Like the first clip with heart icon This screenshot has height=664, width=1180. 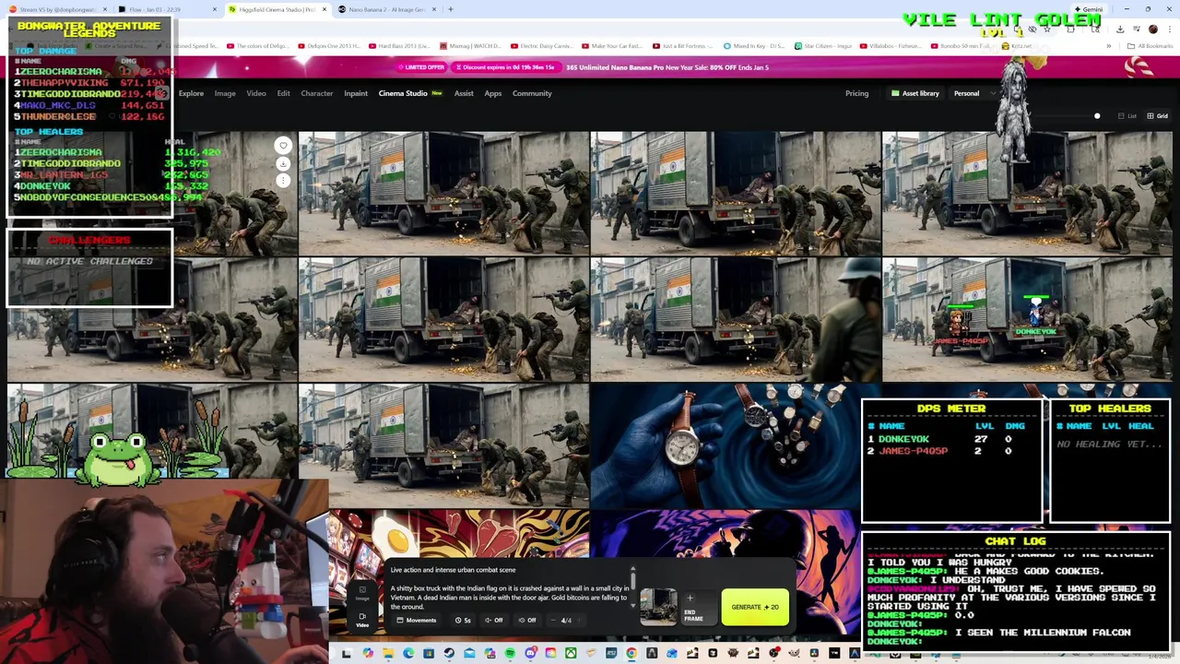pos(283,146)
